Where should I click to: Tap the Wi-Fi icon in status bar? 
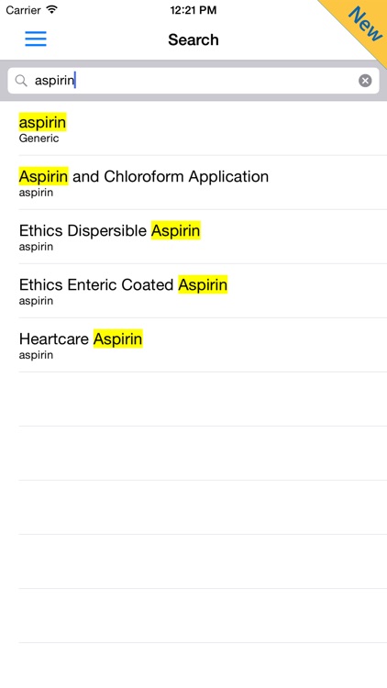click(52, 9)
